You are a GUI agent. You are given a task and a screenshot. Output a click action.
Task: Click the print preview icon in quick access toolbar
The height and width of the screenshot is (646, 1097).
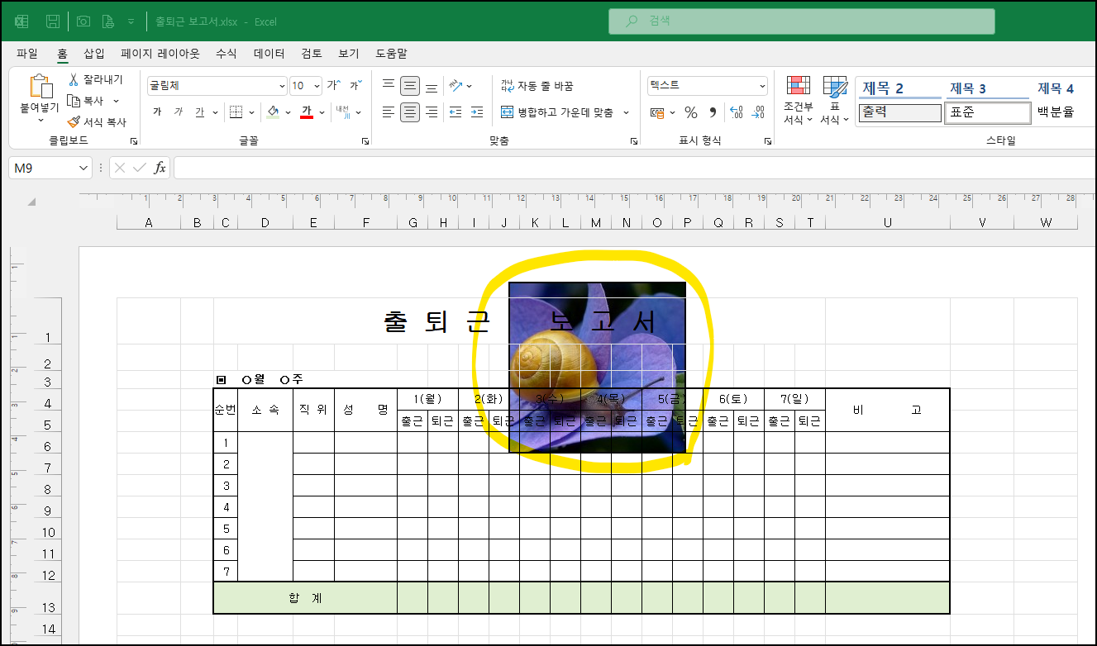(x=107, y=21)
